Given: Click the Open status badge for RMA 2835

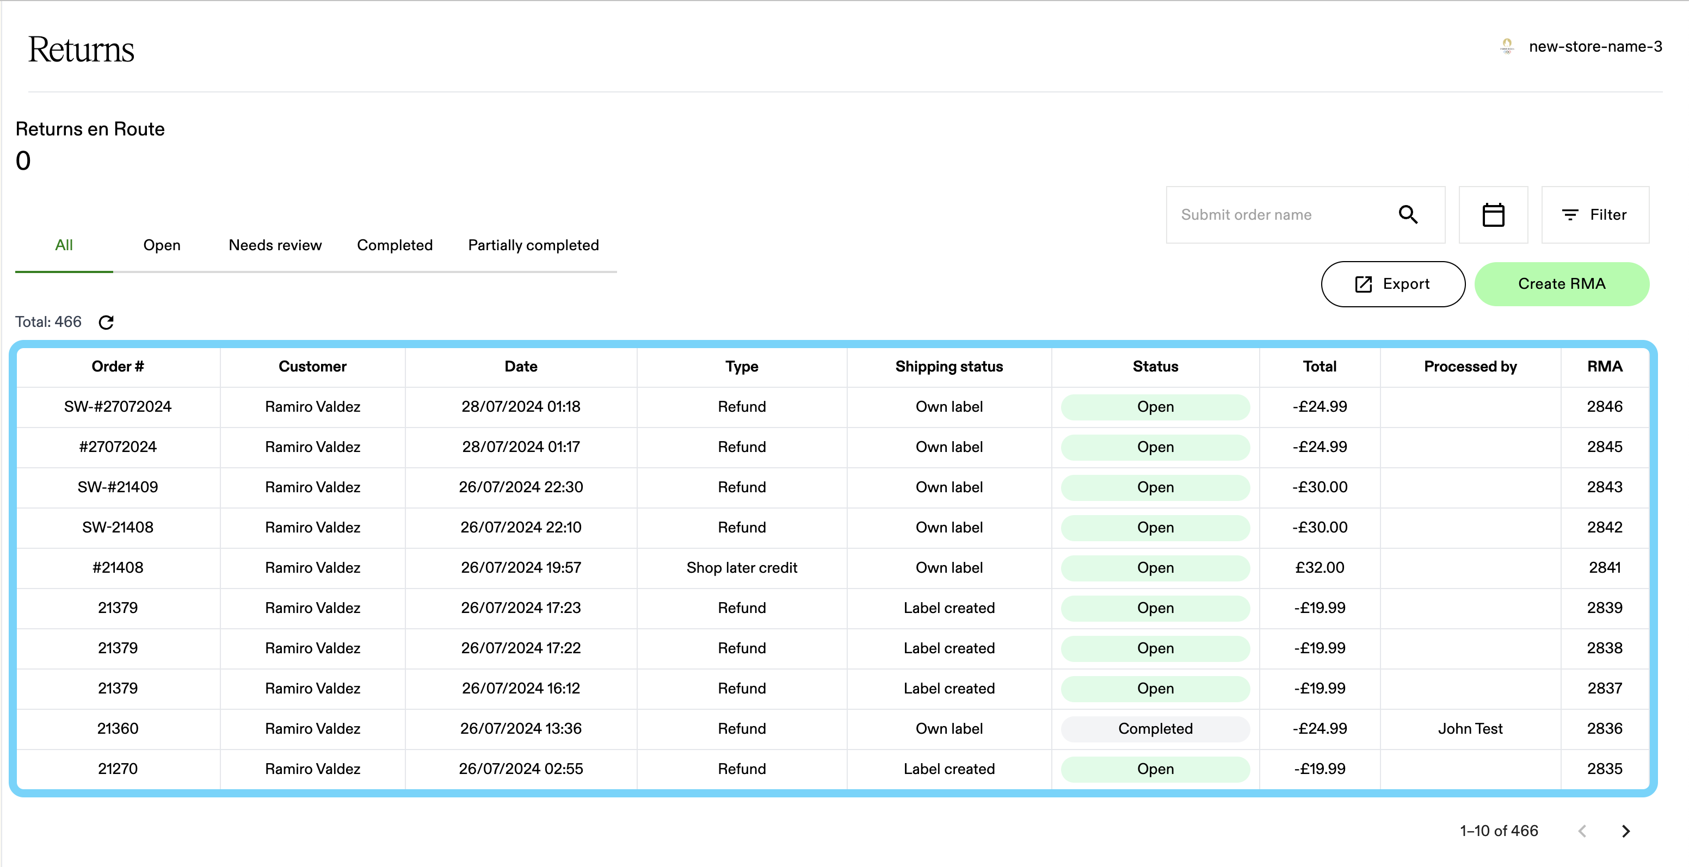Looking at the screenshot, I should (1155, 769).
